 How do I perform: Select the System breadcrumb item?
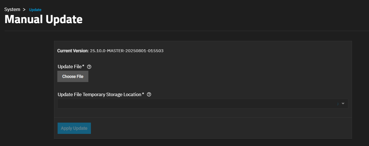pos(12,10)
